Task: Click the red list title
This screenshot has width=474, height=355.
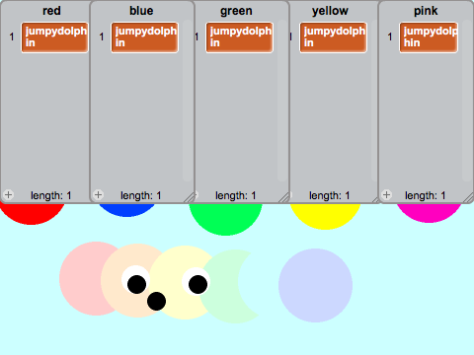Action: click(x=51, y=11)
